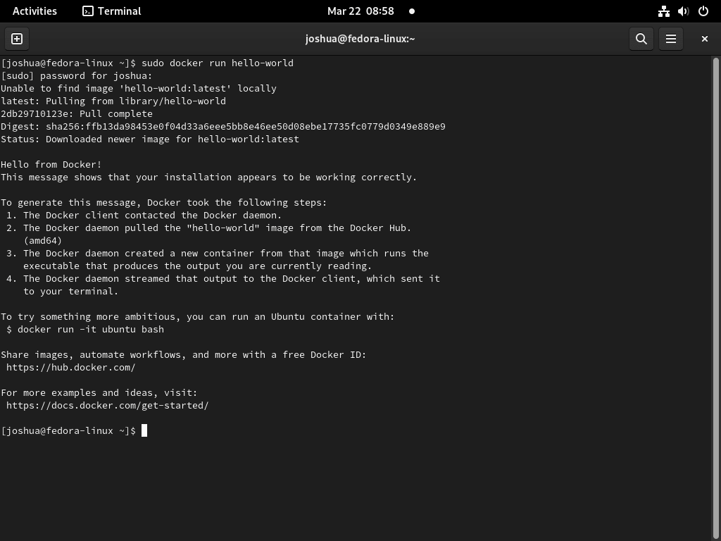Select the search icon to find terminal text
This screenshot has height=541, width=721.
[x=641, y=39]
